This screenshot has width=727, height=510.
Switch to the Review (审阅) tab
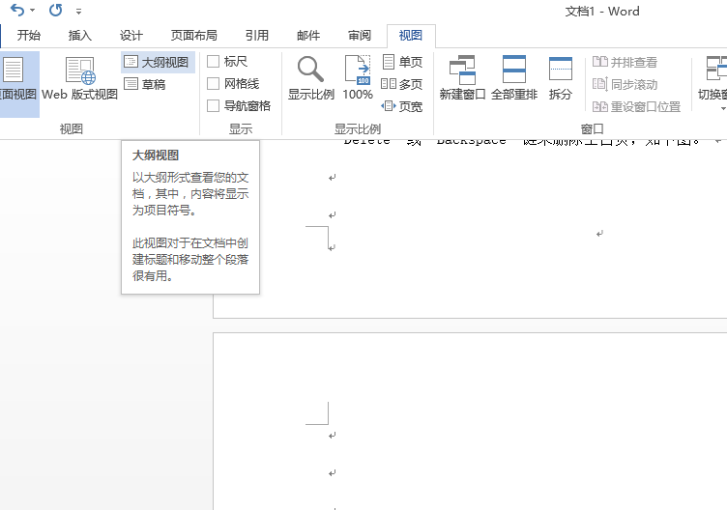(x=360, y=36)
